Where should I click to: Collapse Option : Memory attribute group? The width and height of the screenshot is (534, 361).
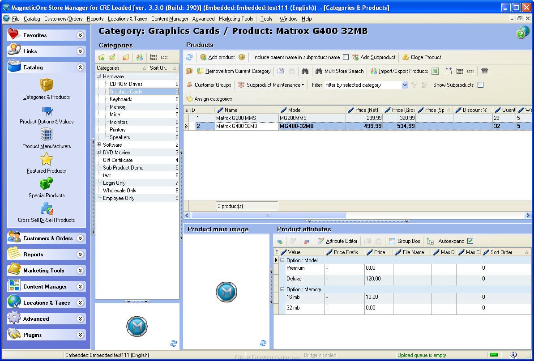coord(282,289)
